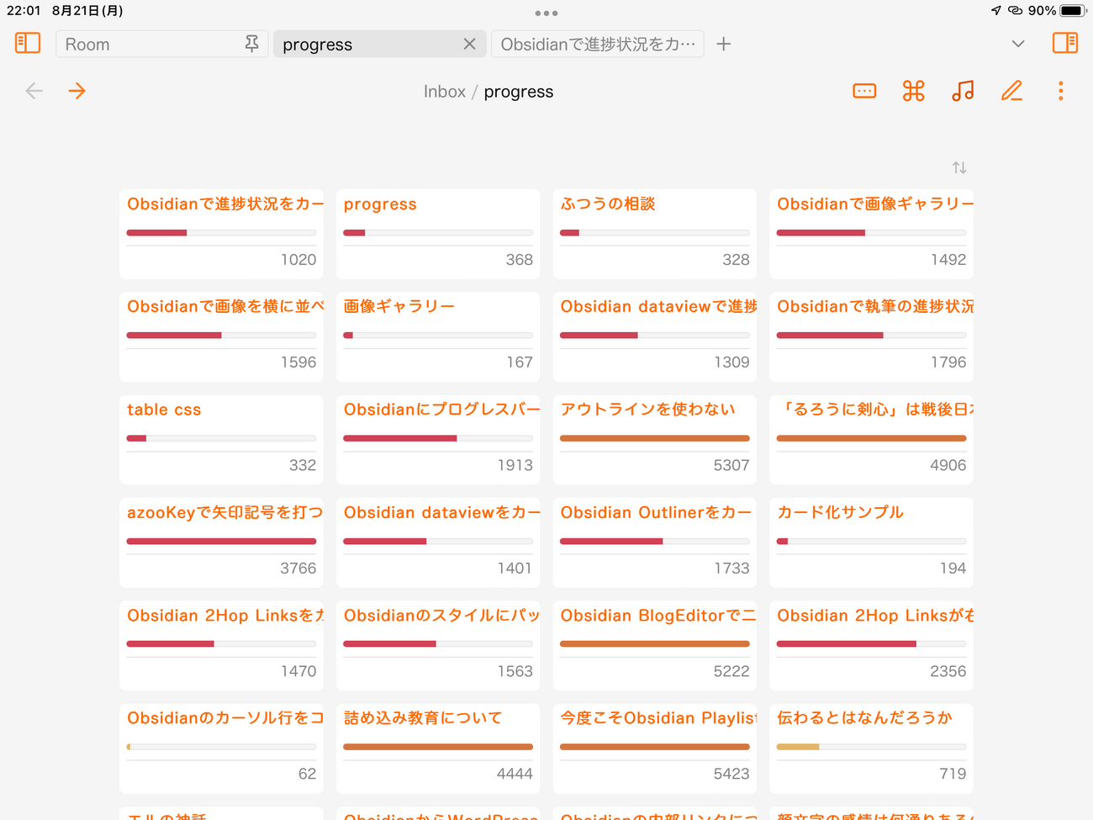The image size is (1093, 820).
Task: Toggle the left sidebar panel
Action: [x=28, y=43]
